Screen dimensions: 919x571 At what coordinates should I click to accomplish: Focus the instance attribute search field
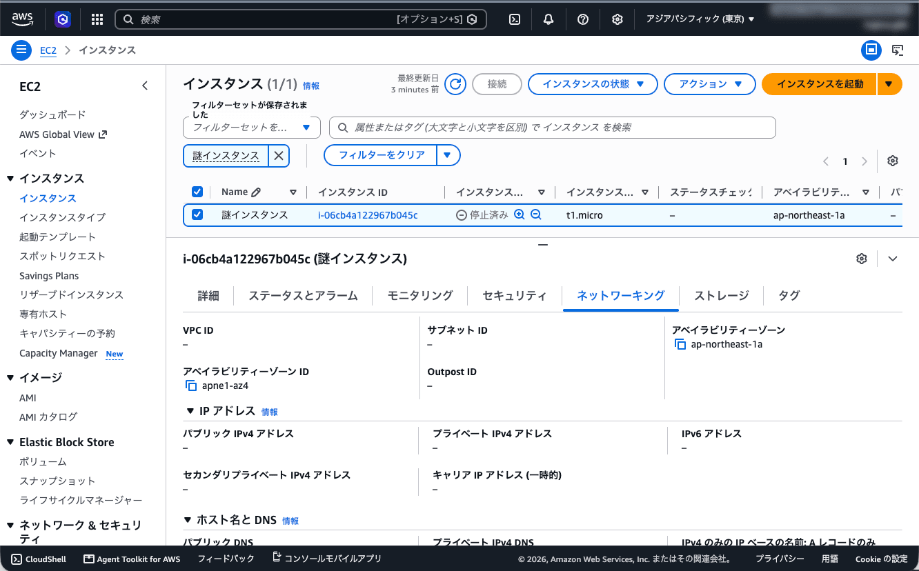[x=553, y=128]
